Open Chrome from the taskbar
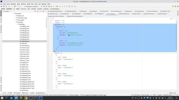Screen dimensions: 179x100 pos(26,98)
